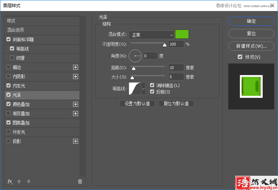Image resolution: width=278 pixels, height=190 pixels.
Task: Click the 大小 slider handle
Action: tap(132, 78)
